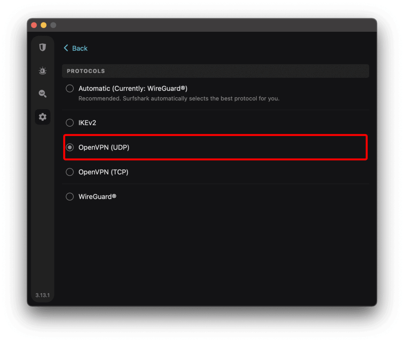The image size is (404, 342).
Task: Minimize the window with yellow button
Action: 43,25
